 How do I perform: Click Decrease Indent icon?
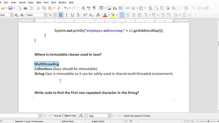[x=169, y=15]
